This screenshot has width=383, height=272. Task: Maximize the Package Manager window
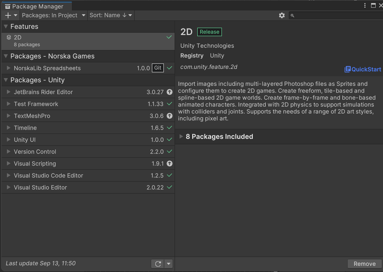pyautogui.click(x=373, y=5)
